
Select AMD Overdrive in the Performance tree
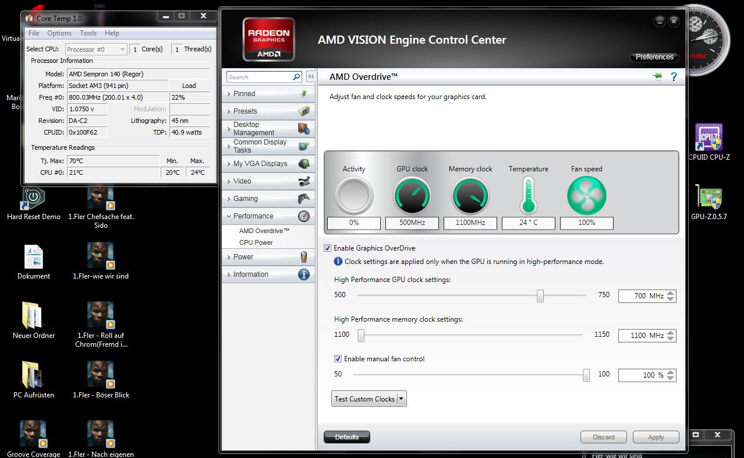click(264, 231)
